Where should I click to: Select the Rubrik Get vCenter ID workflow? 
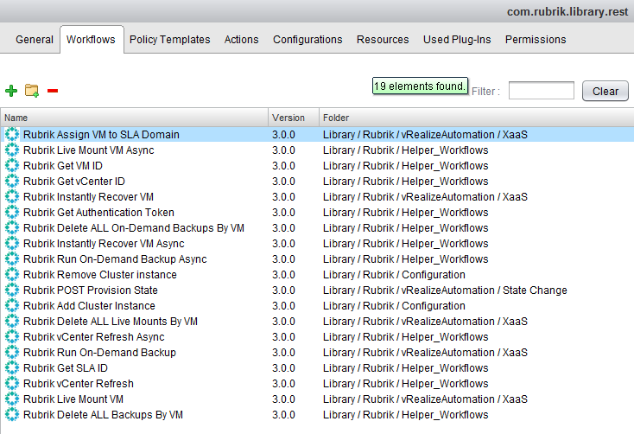click(74, 182)
